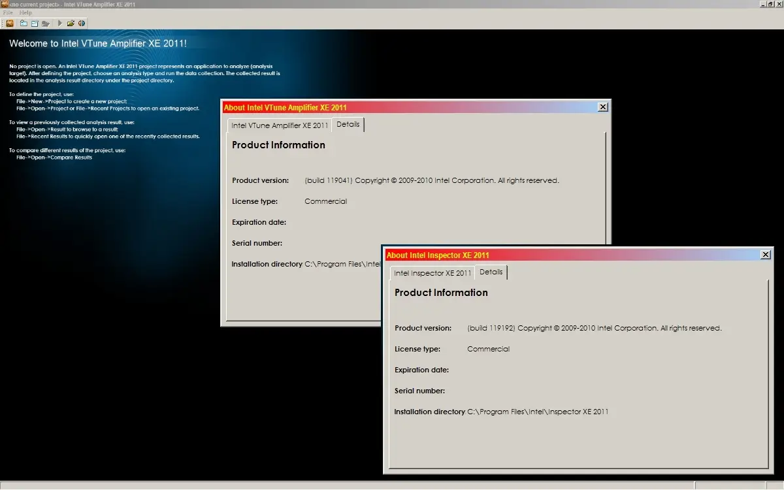Select the Details tab in the Inspector About dialog
The width and height of the screenshot is (784, 490).
coord(491,272)
